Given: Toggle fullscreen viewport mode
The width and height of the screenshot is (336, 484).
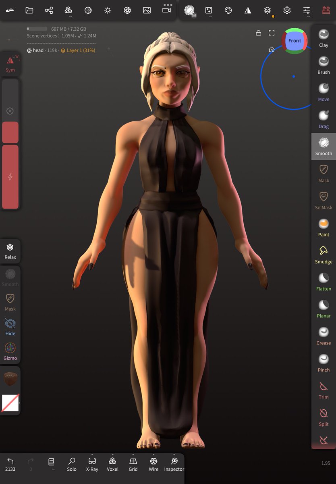Looking at the screenshot, I should (272, 33).
